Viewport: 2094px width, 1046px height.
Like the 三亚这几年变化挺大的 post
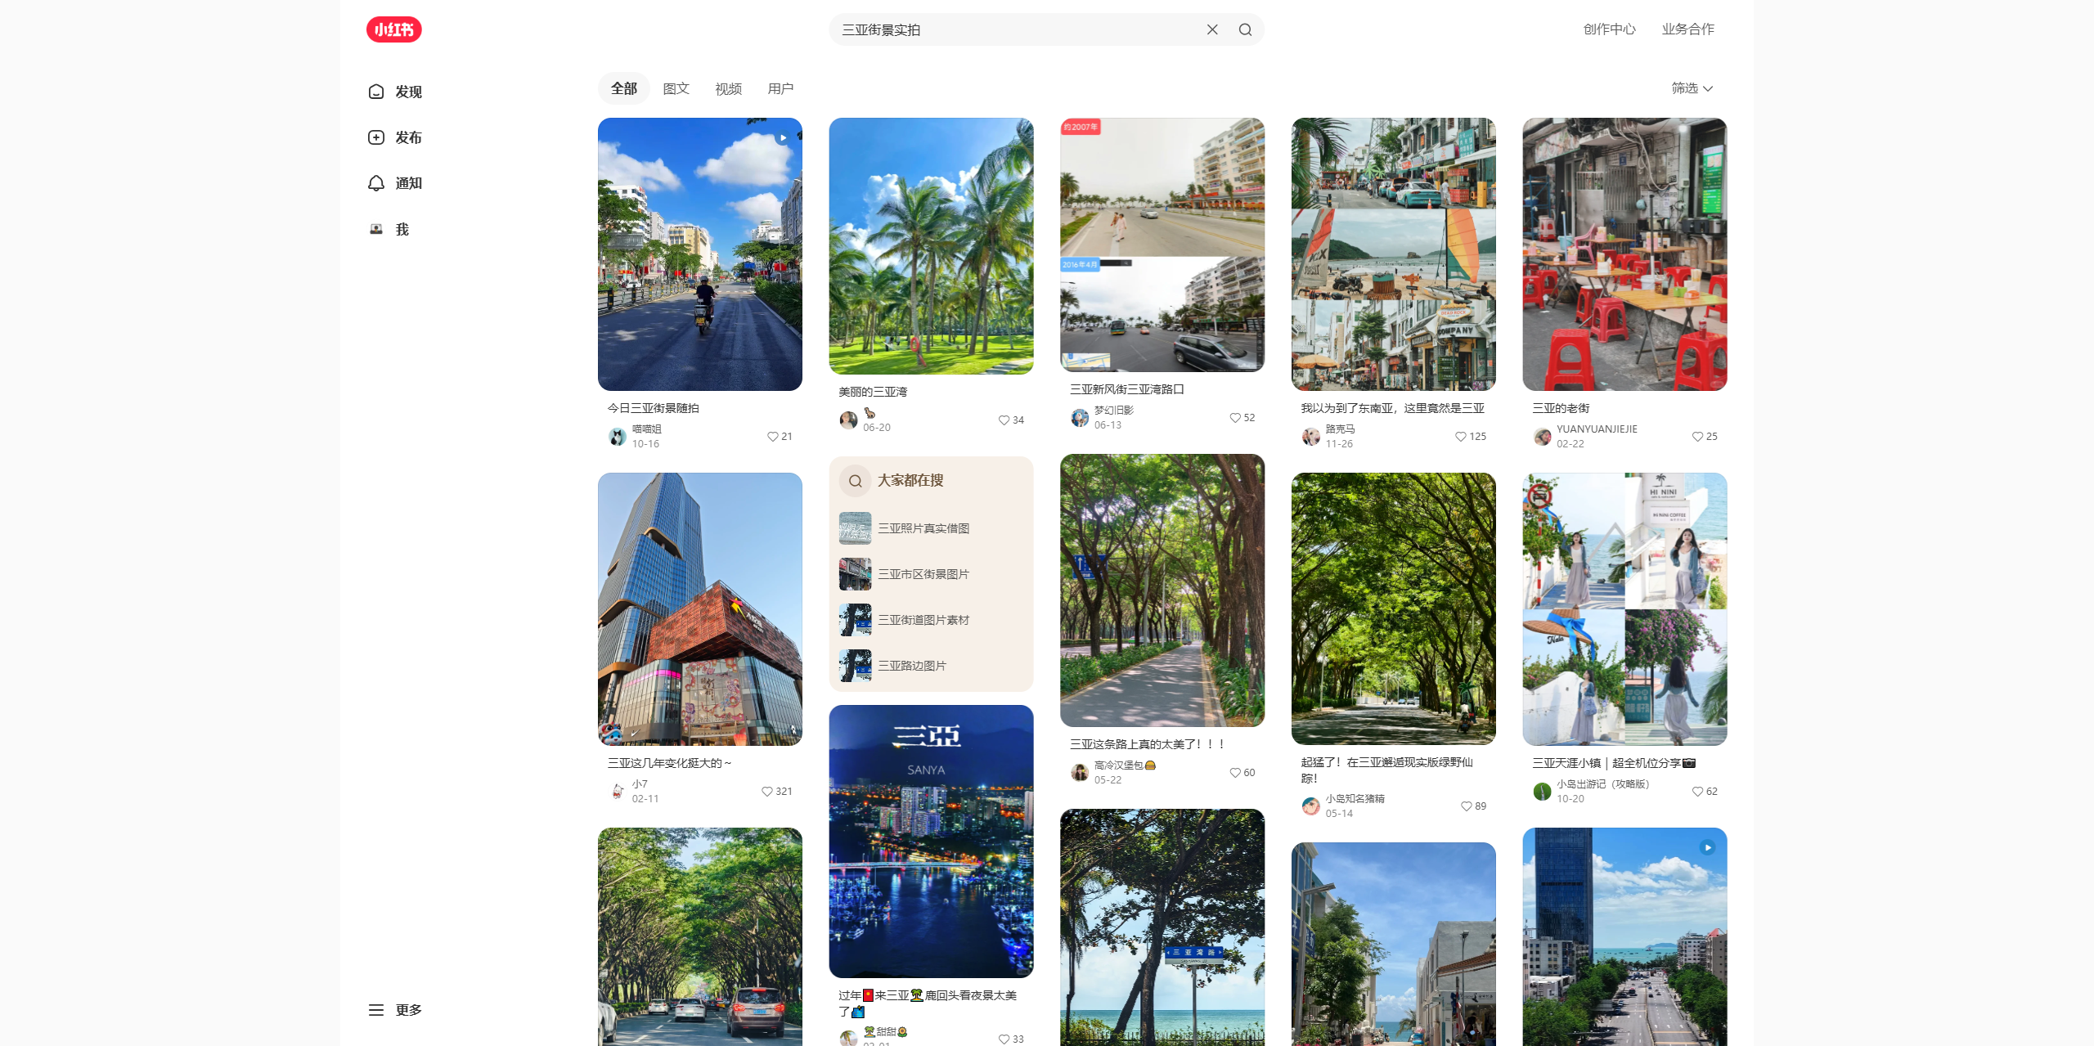767,791
